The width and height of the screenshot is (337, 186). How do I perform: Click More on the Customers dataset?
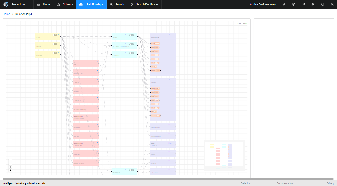(x=170, y=143)
